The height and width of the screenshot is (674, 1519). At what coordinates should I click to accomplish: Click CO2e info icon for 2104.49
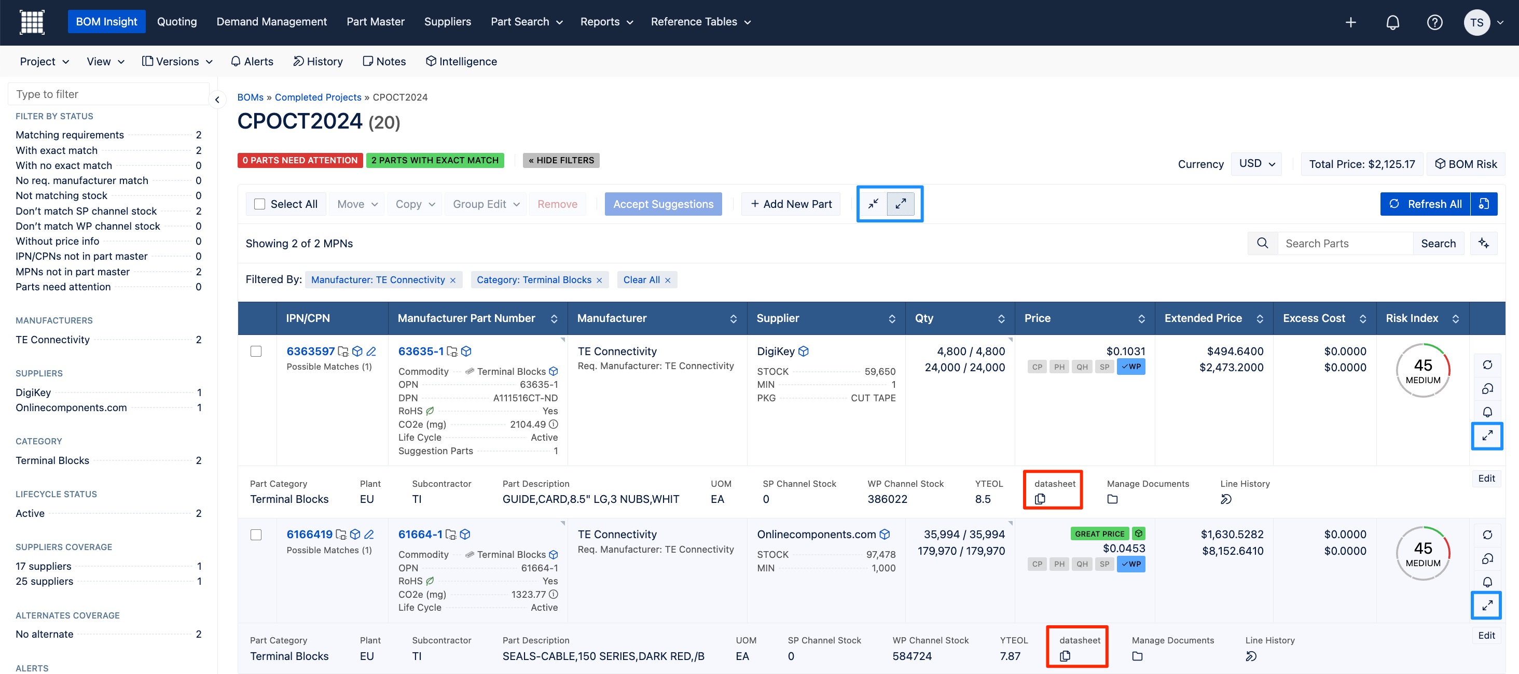click(x=553, y=424)
